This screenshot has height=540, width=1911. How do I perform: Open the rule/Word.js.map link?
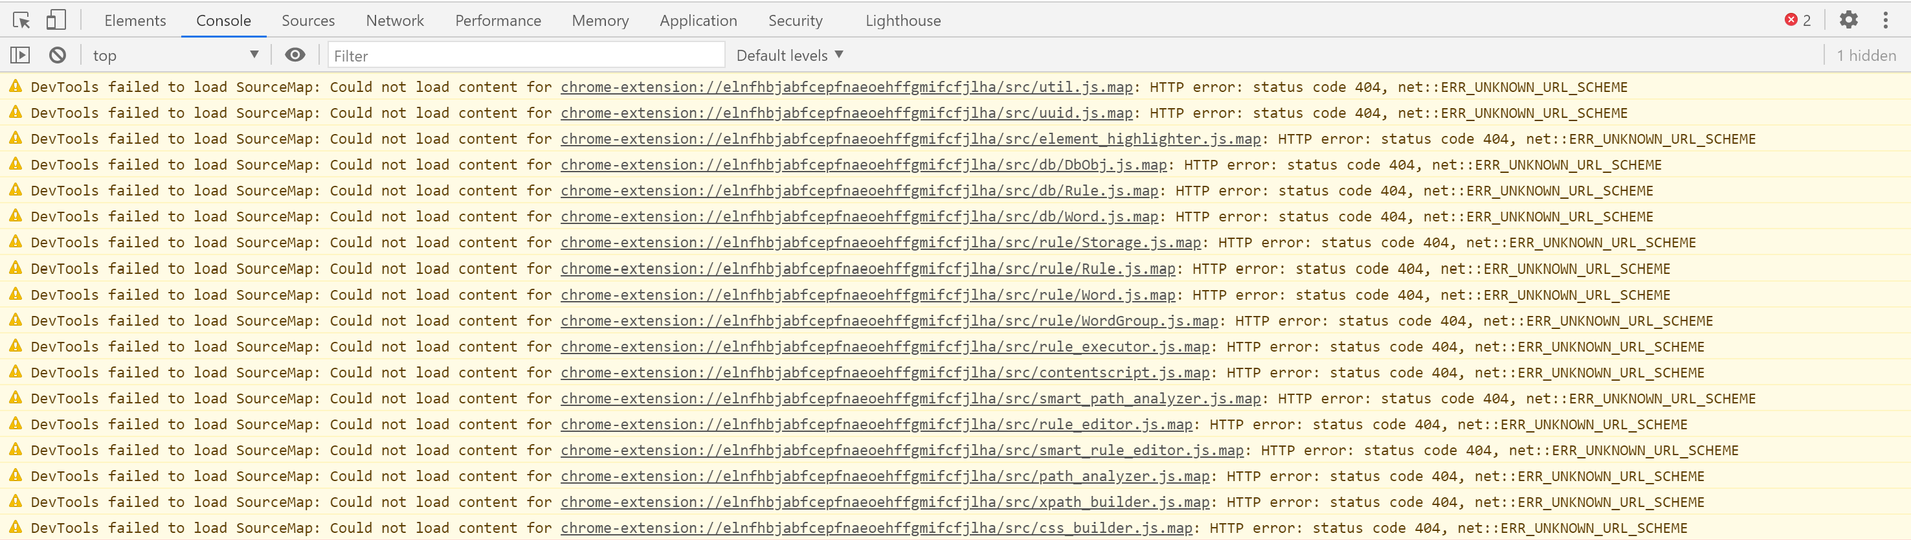[x=868, y=295]
